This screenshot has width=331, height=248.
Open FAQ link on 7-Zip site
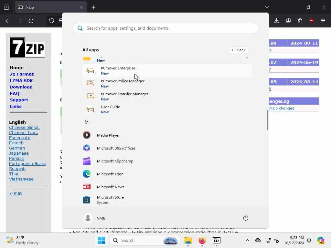tap(15, 93)
